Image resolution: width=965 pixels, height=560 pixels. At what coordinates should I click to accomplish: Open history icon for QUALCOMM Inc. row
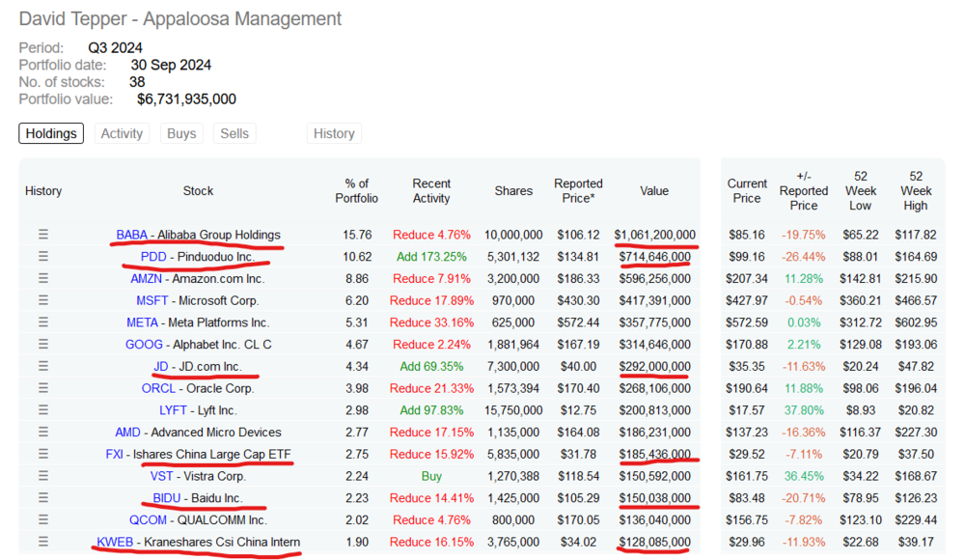[43, 520]
